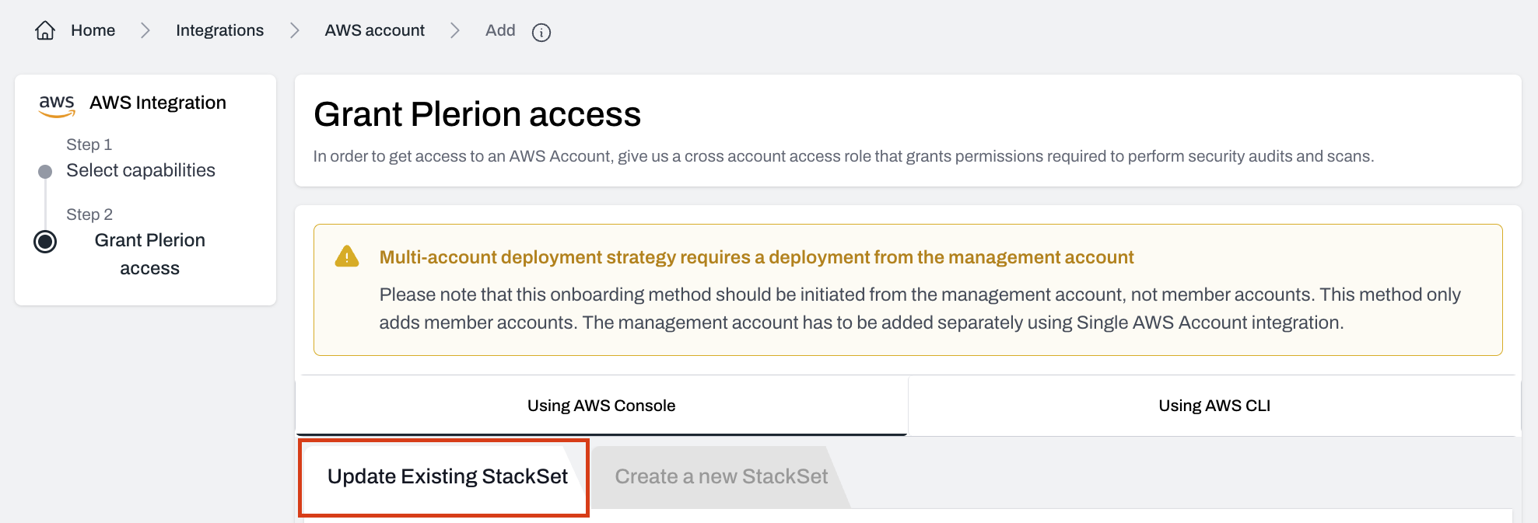The image size is (1538, 523).
Task: Click the chevron after Integrations breadcrumb
Action: click(x=295, y=30)
